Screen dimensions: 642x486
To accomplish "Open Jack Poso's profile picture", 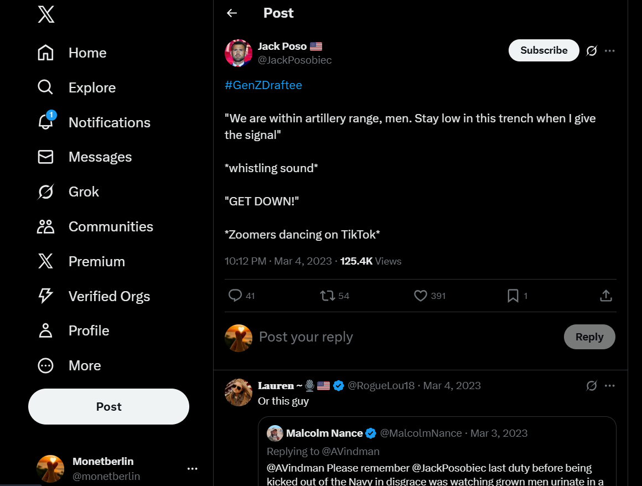I will [x=239, y=53].
